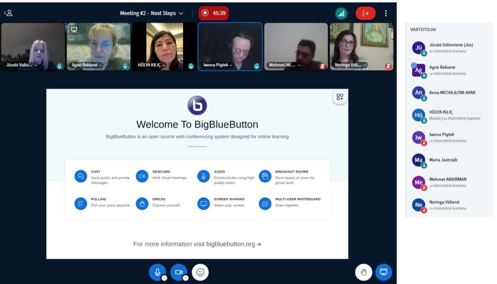Select Anna MICHAJŁOW-ARAK in users list
497x284 pixels.
click(x=452, y=93)
